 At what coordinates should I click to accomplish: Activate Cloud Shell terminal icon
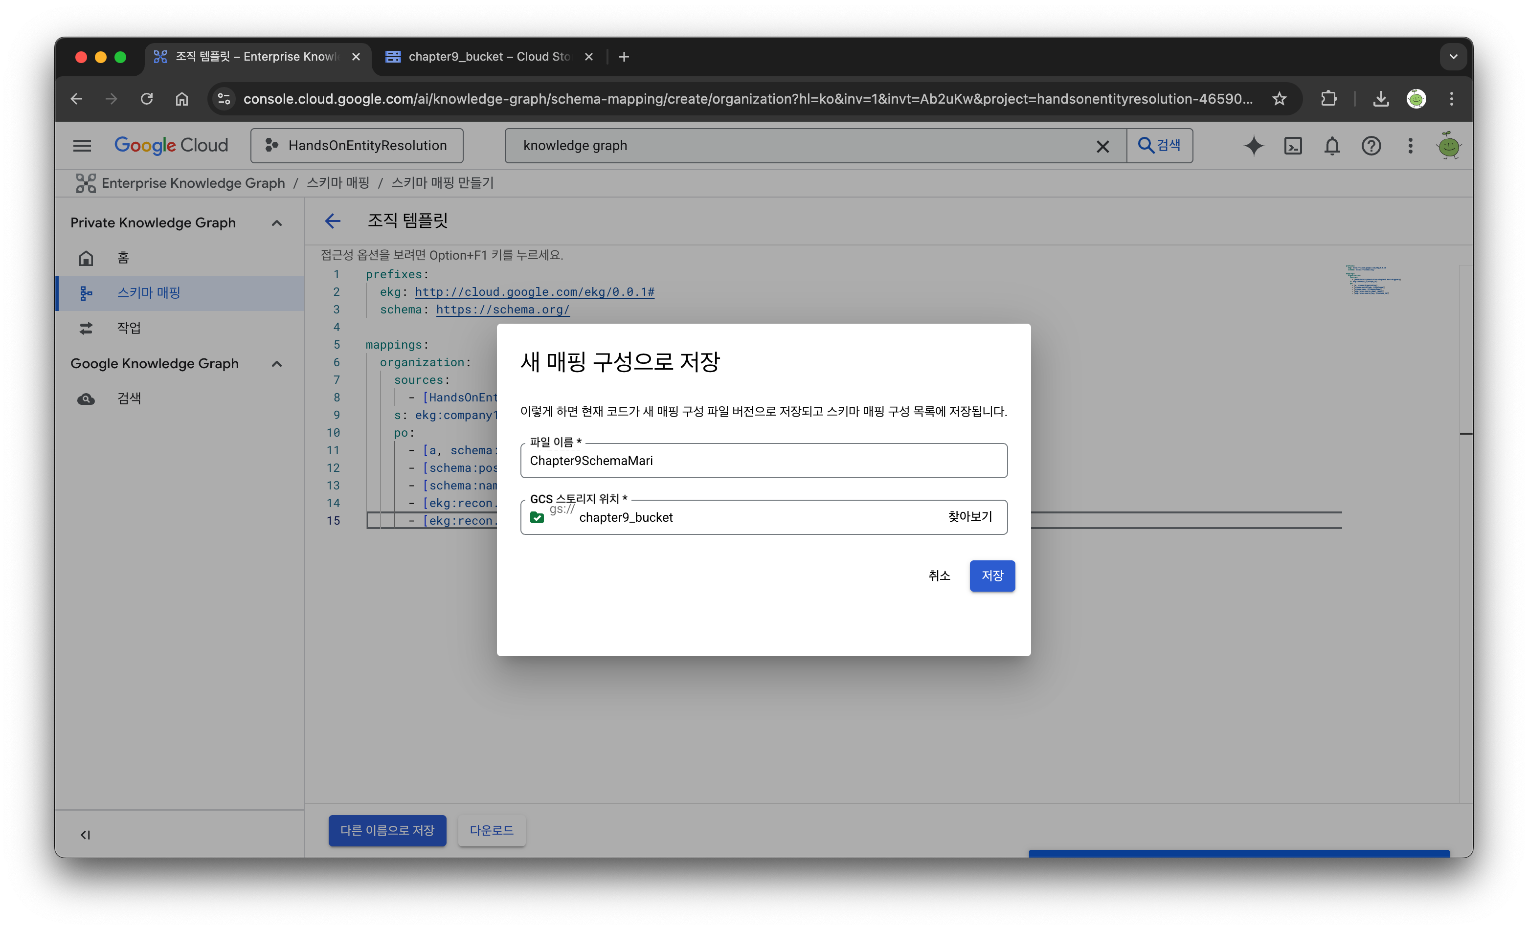pyautogui.click(x=1293, y=146)
